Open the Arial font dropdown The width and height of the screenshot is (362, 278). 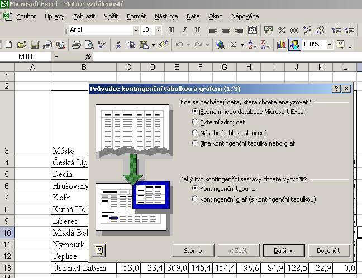(136, 30)
